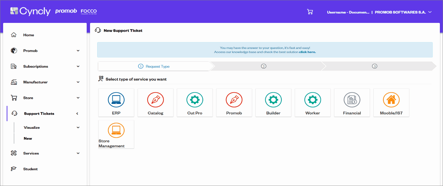This screenshot has width=443, height=186.
Task: Click the Support Tickets headset icon in sidebar
Action: pyautogui.click(x=14, y=114)
